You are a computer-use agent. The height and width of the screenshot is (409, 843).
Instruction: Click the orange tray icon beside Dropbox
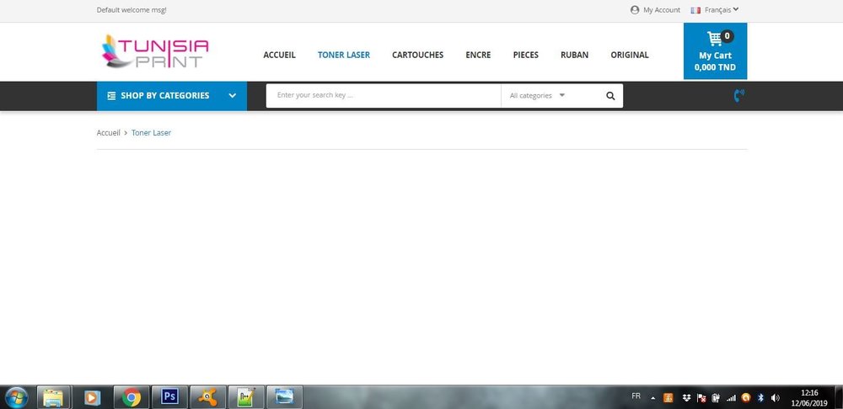pyautogui.click(x=668, y=398)
